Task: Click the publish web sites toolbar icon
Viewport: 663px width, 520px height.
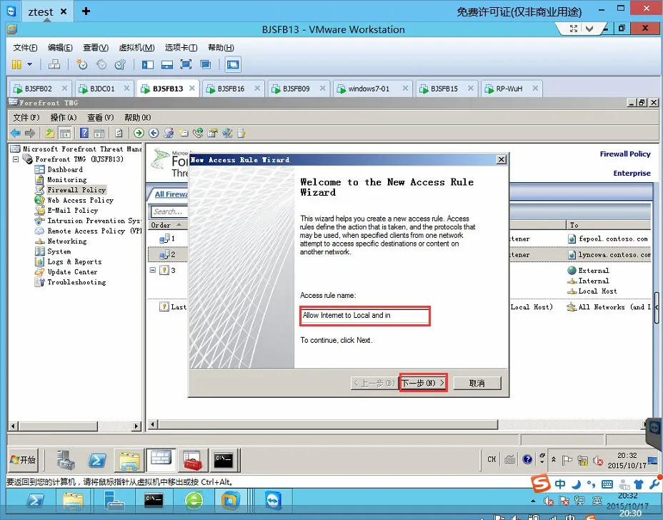Action: pyautogui.click(x=169, y=133)
